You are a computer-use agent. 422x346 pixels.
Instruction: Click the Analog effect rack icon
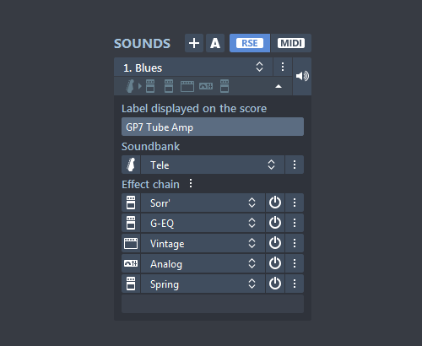(131, 263)
